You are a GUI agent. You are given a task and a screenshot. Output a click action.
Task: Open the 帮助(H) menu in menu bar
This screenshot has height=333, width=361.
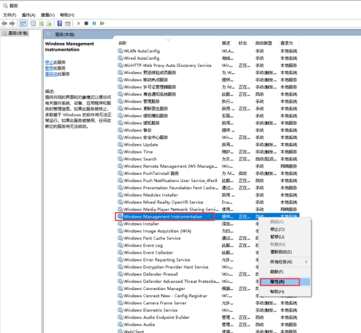(x=67, y=15)
